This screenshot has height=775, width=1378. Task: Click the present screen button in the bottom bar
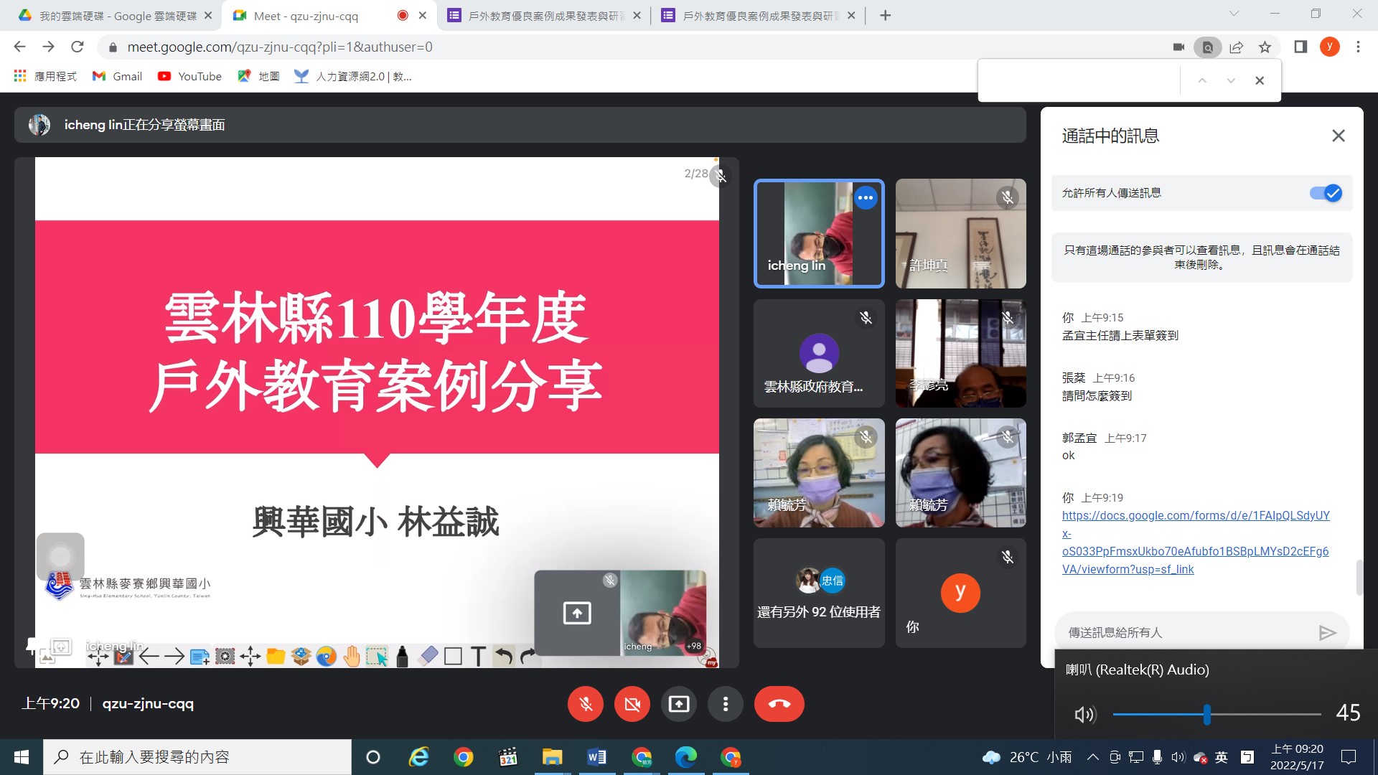point(679,704)
